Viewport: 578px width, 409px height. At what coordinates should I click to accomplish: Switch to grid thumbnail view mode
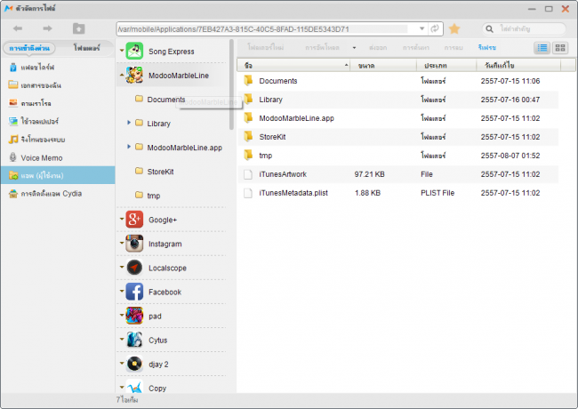coord(560,47)
